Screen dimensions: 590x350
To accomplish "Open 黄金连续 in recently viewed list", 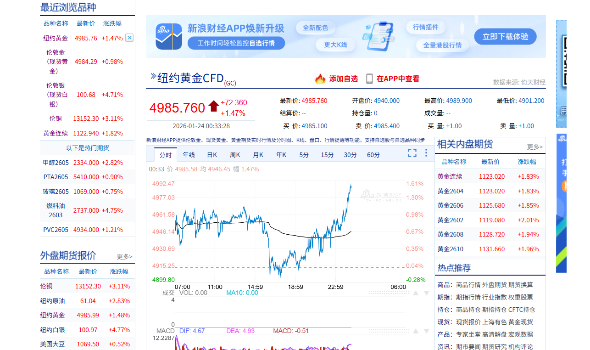I will click(x=56, y=133).
